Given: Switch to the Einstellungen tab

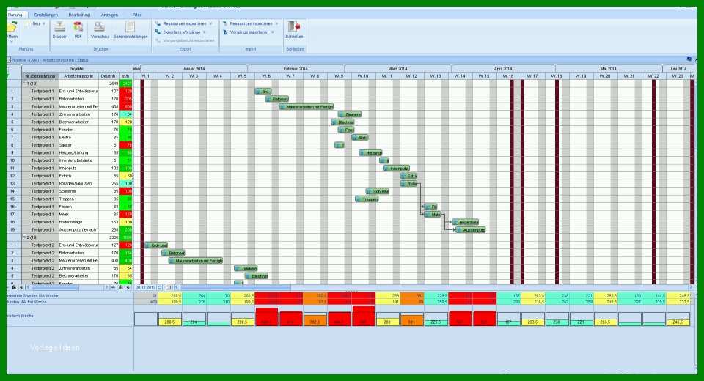Looking at the screenshot, I should click(x=46, y=15).
